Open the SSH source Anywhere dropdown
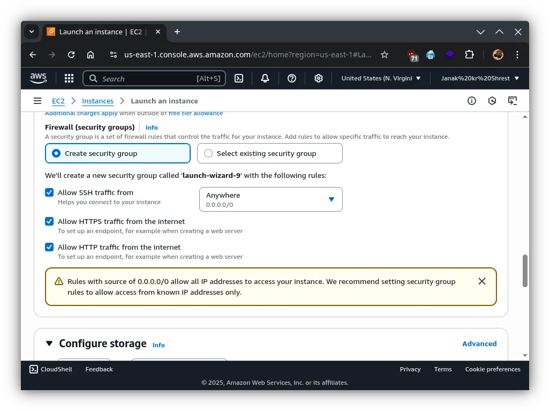This screenshot has height=411, width=550. [270, 199]
